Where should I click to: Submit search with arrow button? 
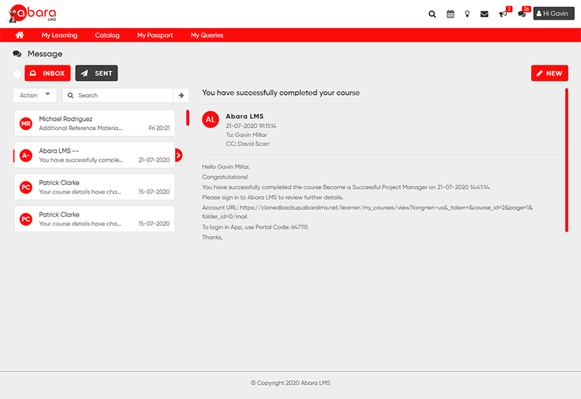point(181,95)
